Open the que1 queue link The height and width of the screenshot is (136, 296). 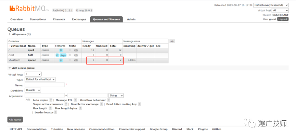(31, 50)
